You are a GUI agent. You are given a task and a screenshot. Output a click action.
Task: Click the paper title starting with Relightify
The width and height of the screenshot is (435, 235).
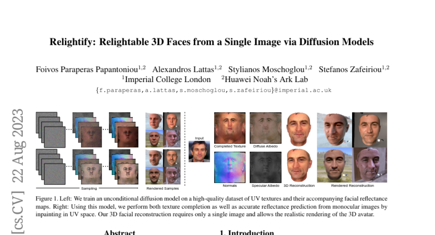(211, 42)
